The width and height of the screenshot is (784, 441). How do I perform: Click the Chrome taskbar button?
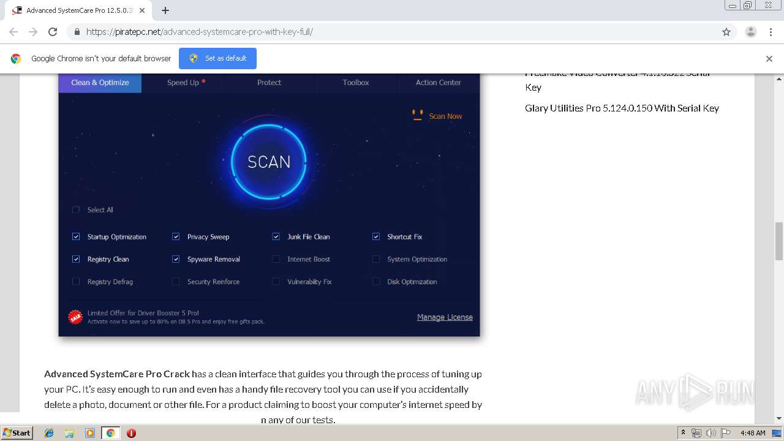pos(110,433)
